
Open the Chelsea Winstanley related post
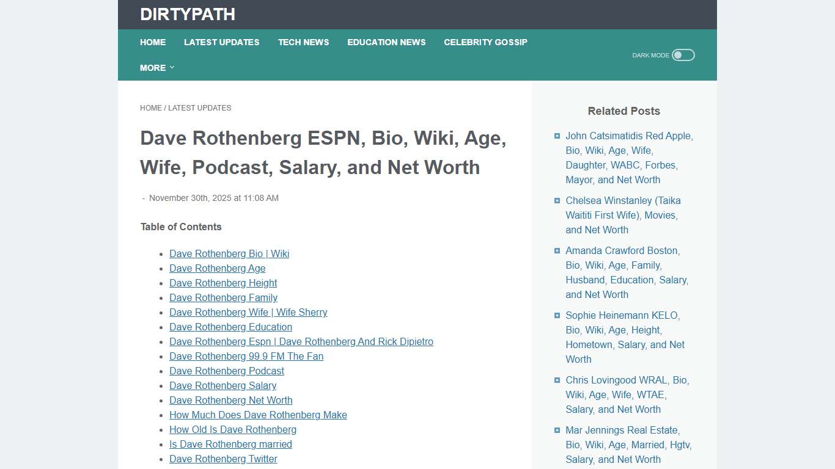[623, 215]
